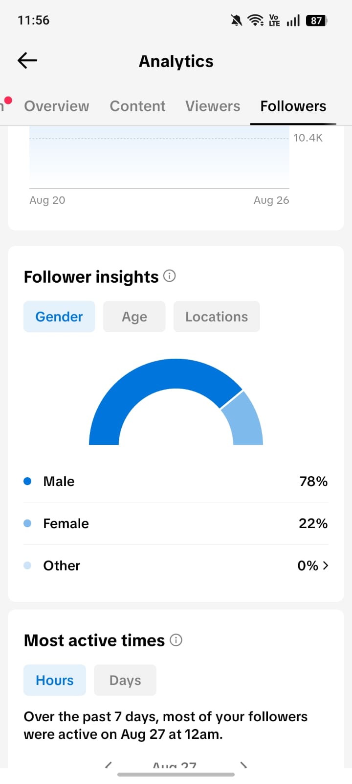
Task: Switch to the Overview tab
Action: tap(57, 106)
